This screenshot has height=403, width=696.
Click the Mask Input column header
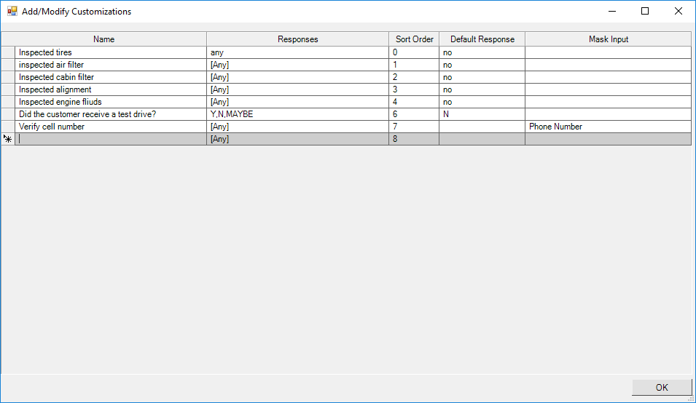608,39
